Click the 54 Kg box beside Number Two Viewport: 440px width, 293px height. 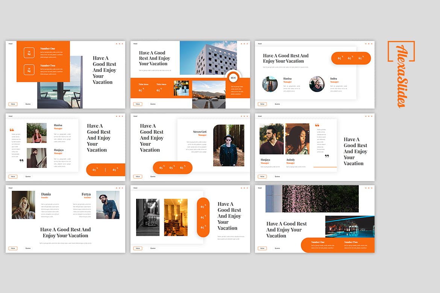click(x=29, y=69)
